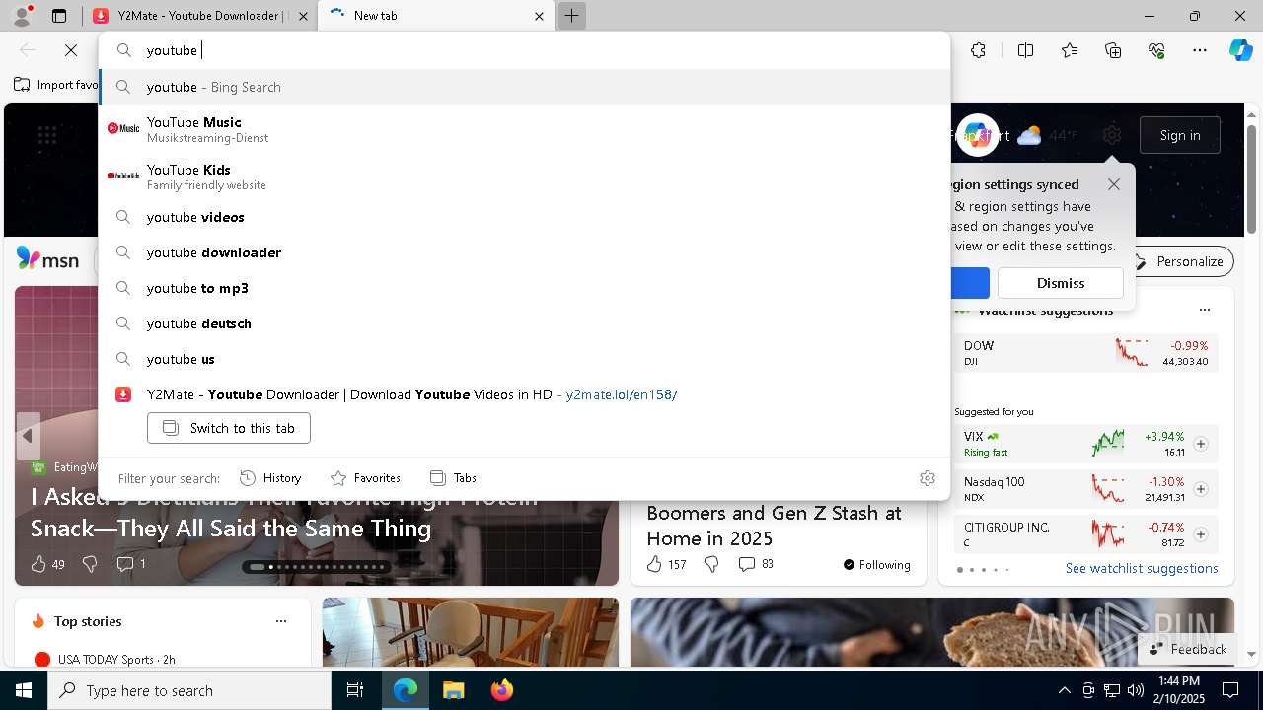The width and height of the screenshot is (1263, 710).
Task: Filter search by History
Action: click(x=270, y=478)
